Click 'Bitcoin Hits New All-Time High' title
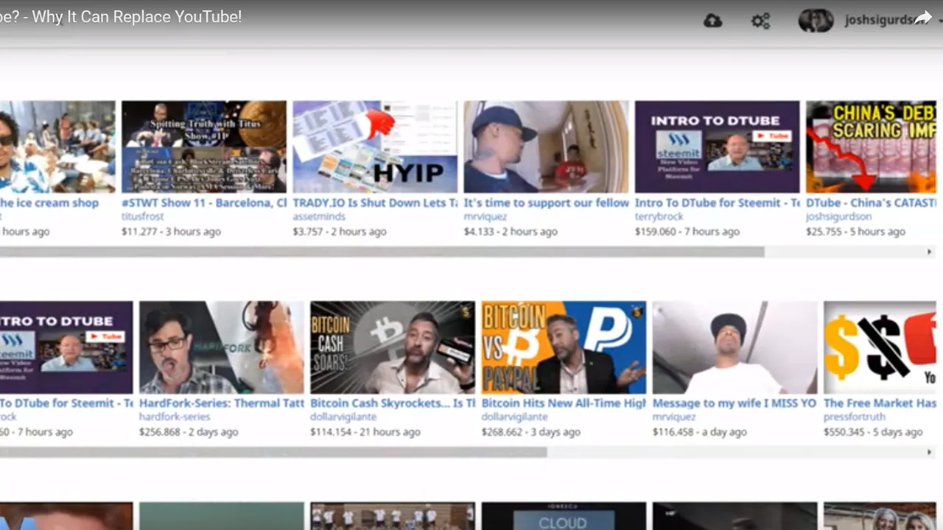This screenshot has width=943, height=530. pyautogui.click(x=564, y=403)
